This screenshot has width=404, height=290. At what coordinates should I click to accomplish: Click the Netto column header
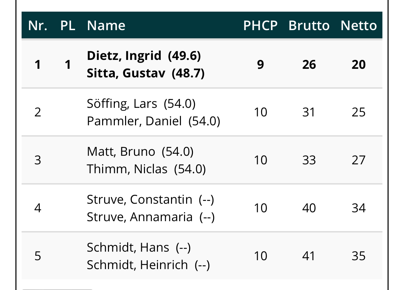(358, 26)
